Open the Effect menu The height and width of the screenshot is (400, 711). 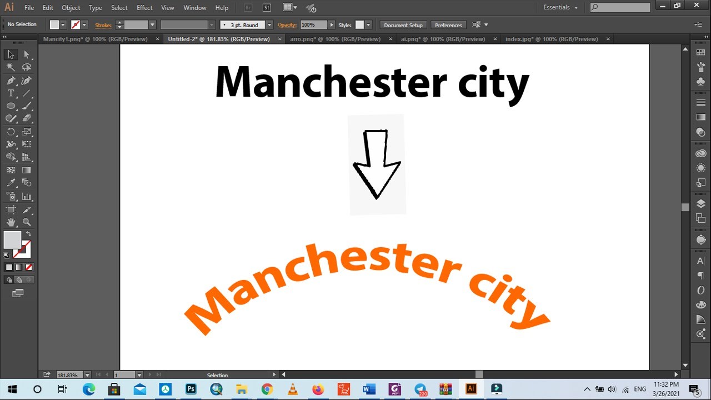point(144,8)
